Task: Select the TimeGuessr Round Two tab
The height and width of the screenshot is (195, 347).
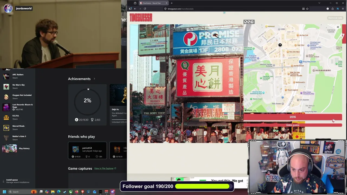Action: (153, 3)
